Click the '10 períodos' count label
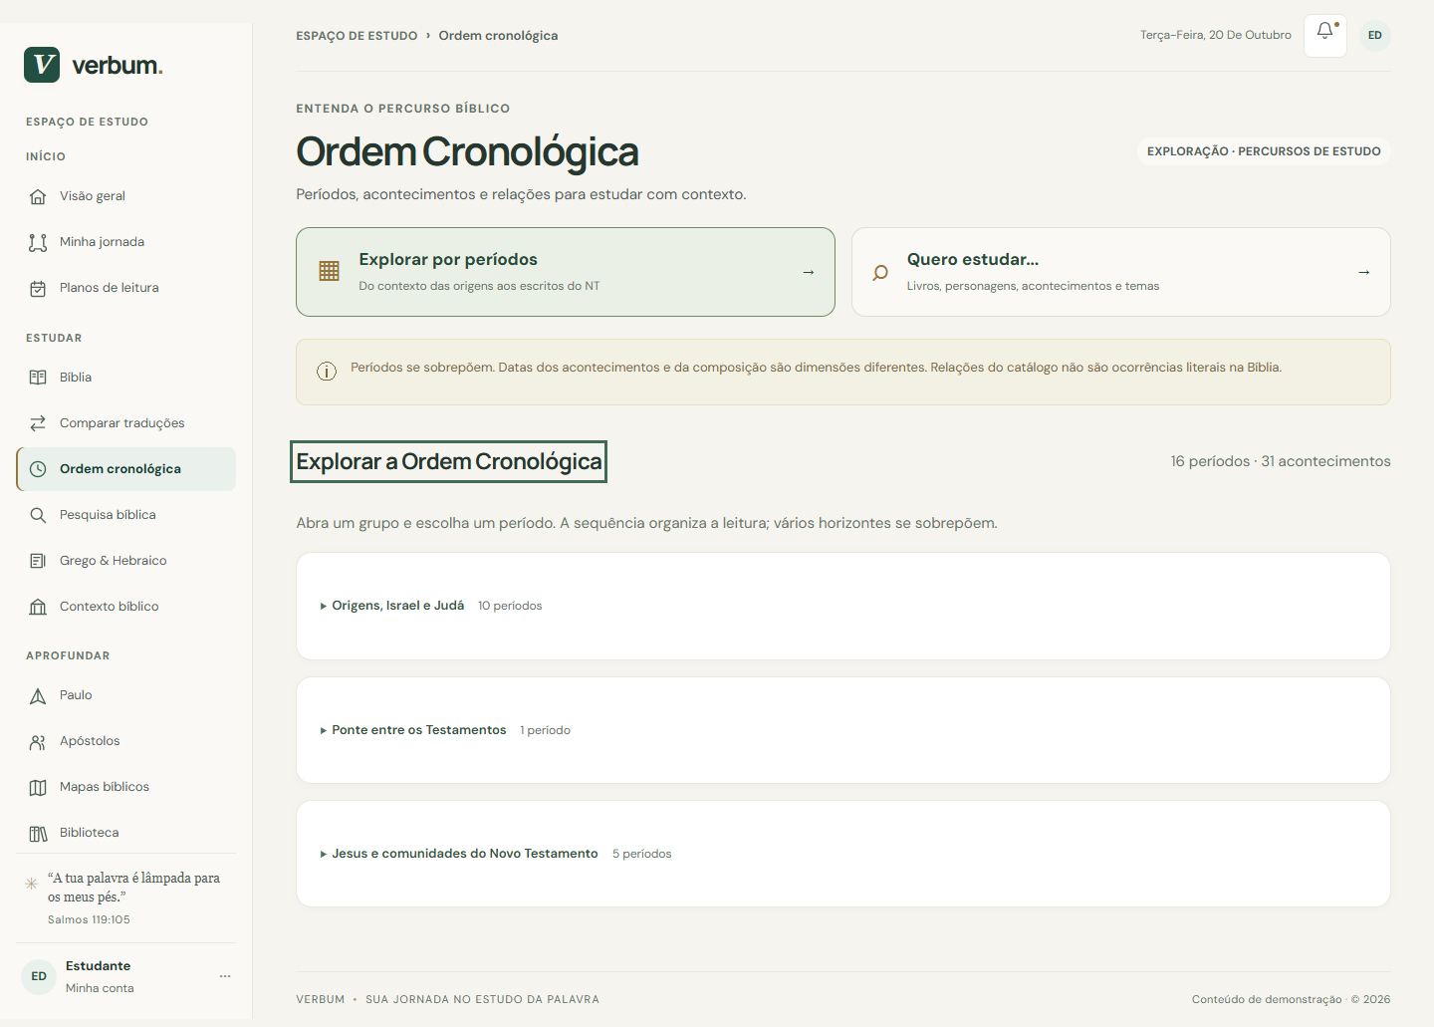The image size is (1434, 1027). [510, 606]
